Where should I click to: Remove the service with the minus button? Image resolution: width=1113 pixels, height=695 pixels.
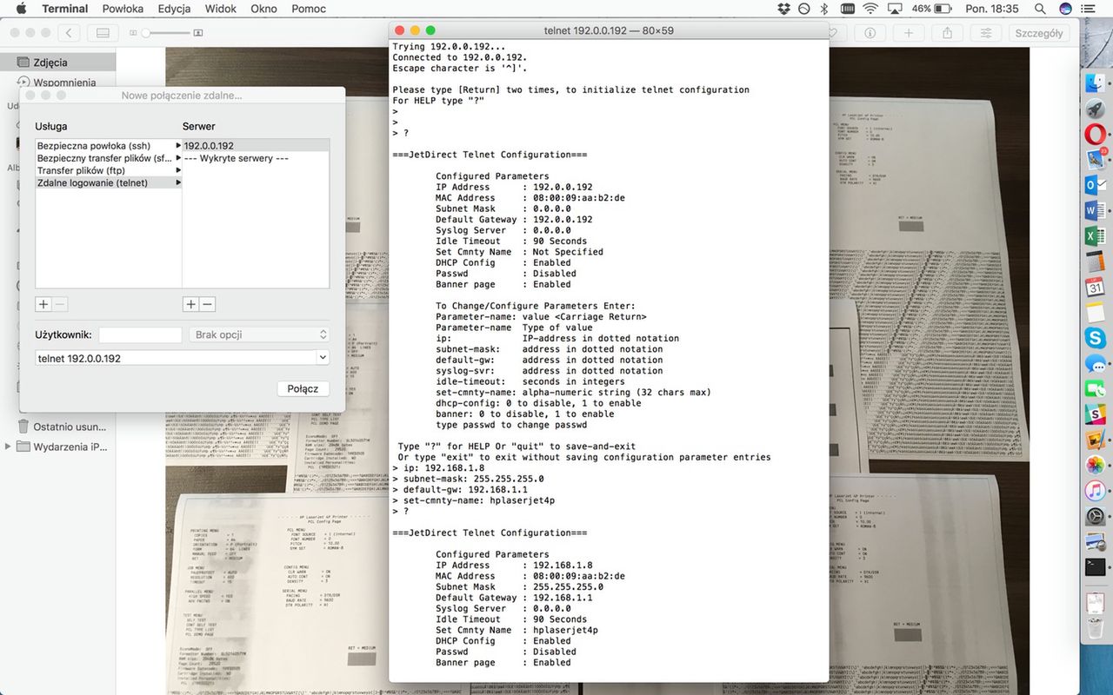coord(60,304)
